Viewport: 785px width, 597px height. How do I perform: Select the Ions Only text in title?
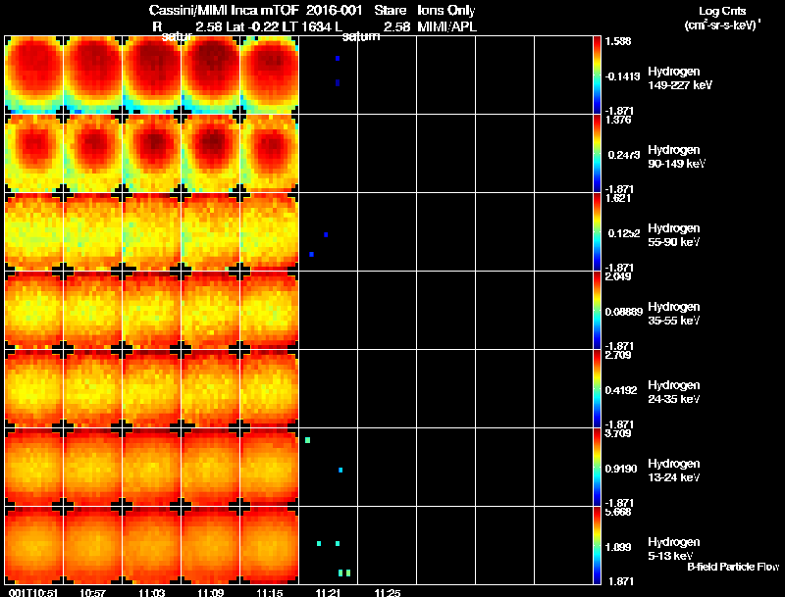pyautogui.click(x=447, y=10)
